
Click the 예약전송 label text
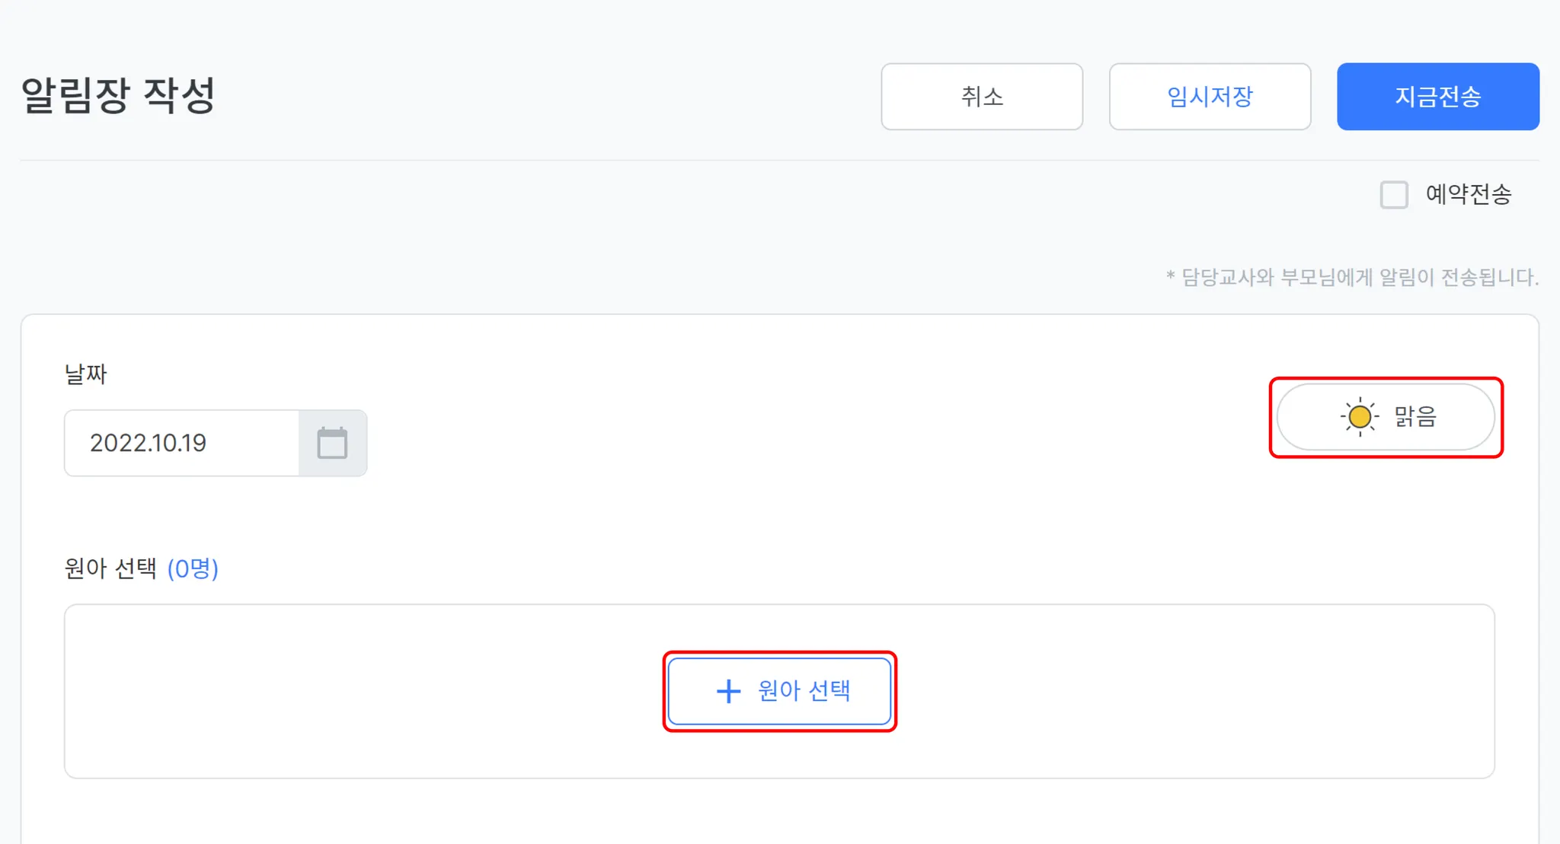tap(1468, 195)
